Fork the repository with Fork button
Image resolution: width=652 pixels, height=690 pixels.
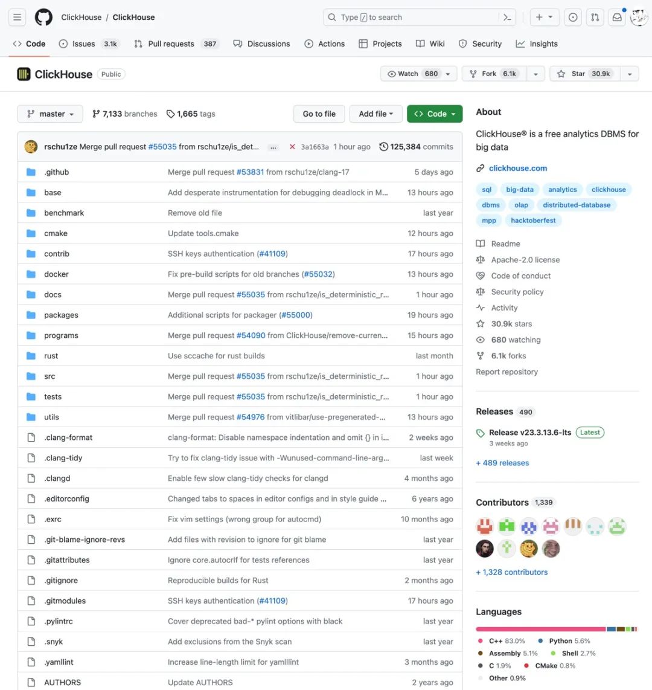(x=494, y=74)
